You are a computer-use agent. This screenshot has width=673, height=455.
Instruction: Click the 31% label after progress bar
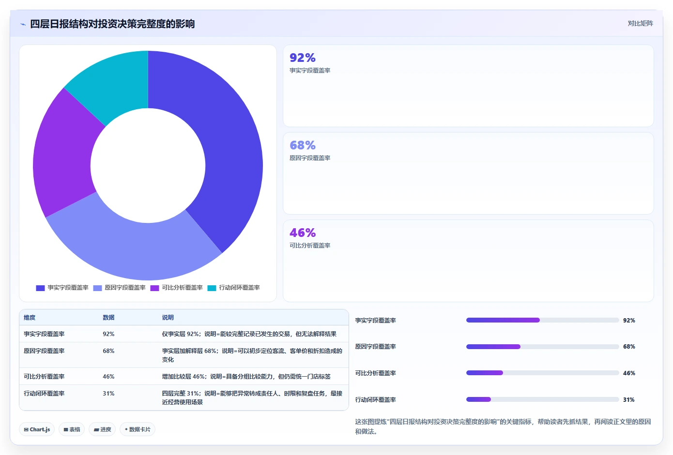[x=628, y=400]
